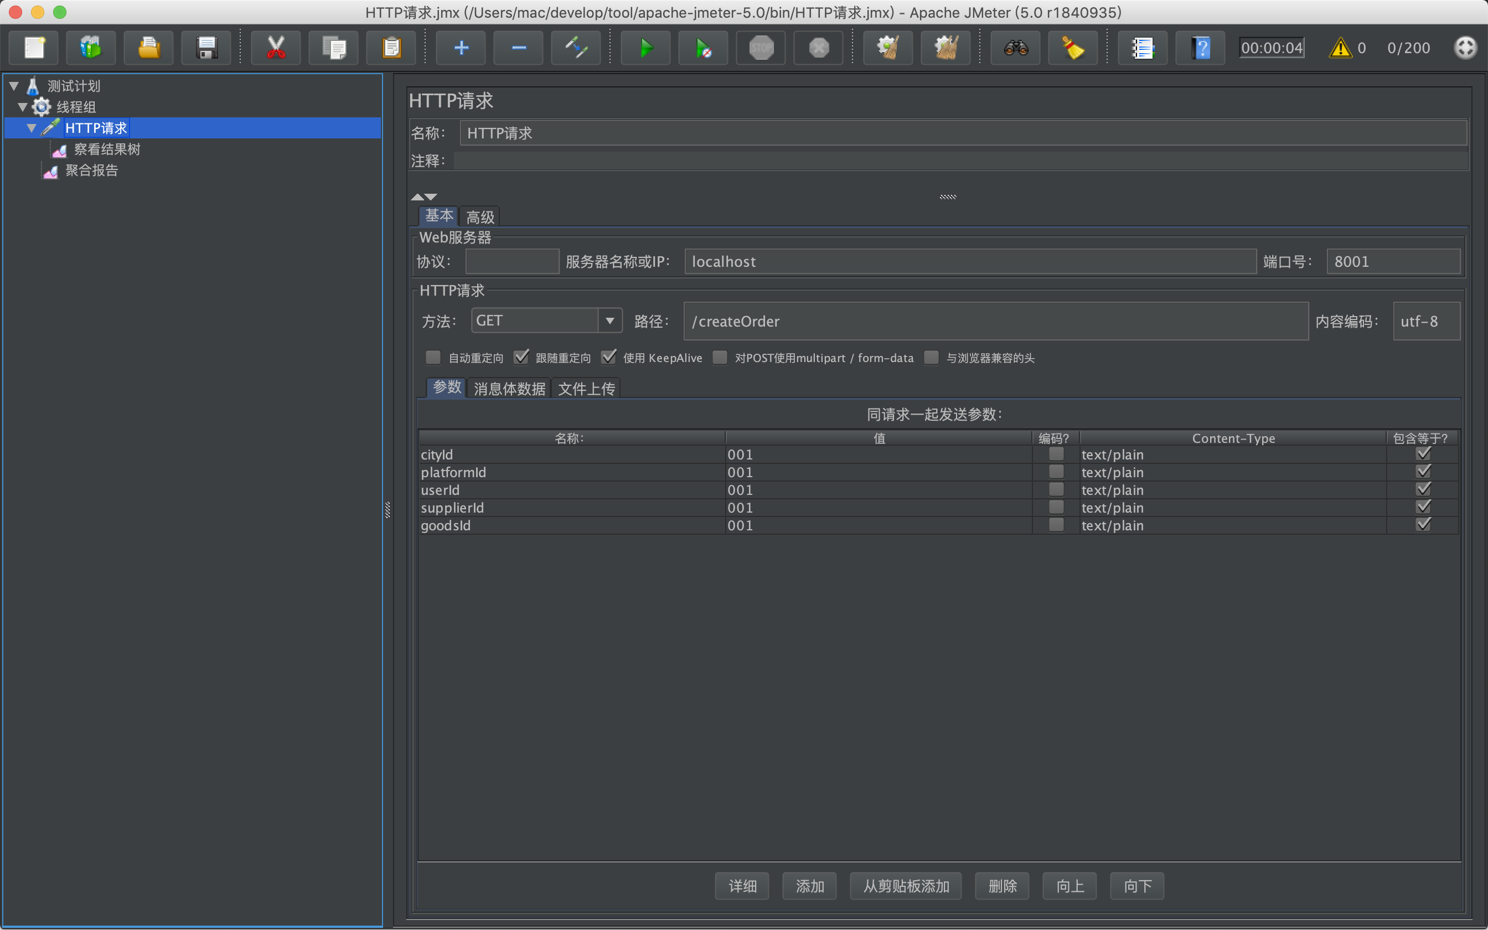Screen dimensions: 1488x930
Task: Click the Clear results gear-broom icon
Action: [888, 48]
